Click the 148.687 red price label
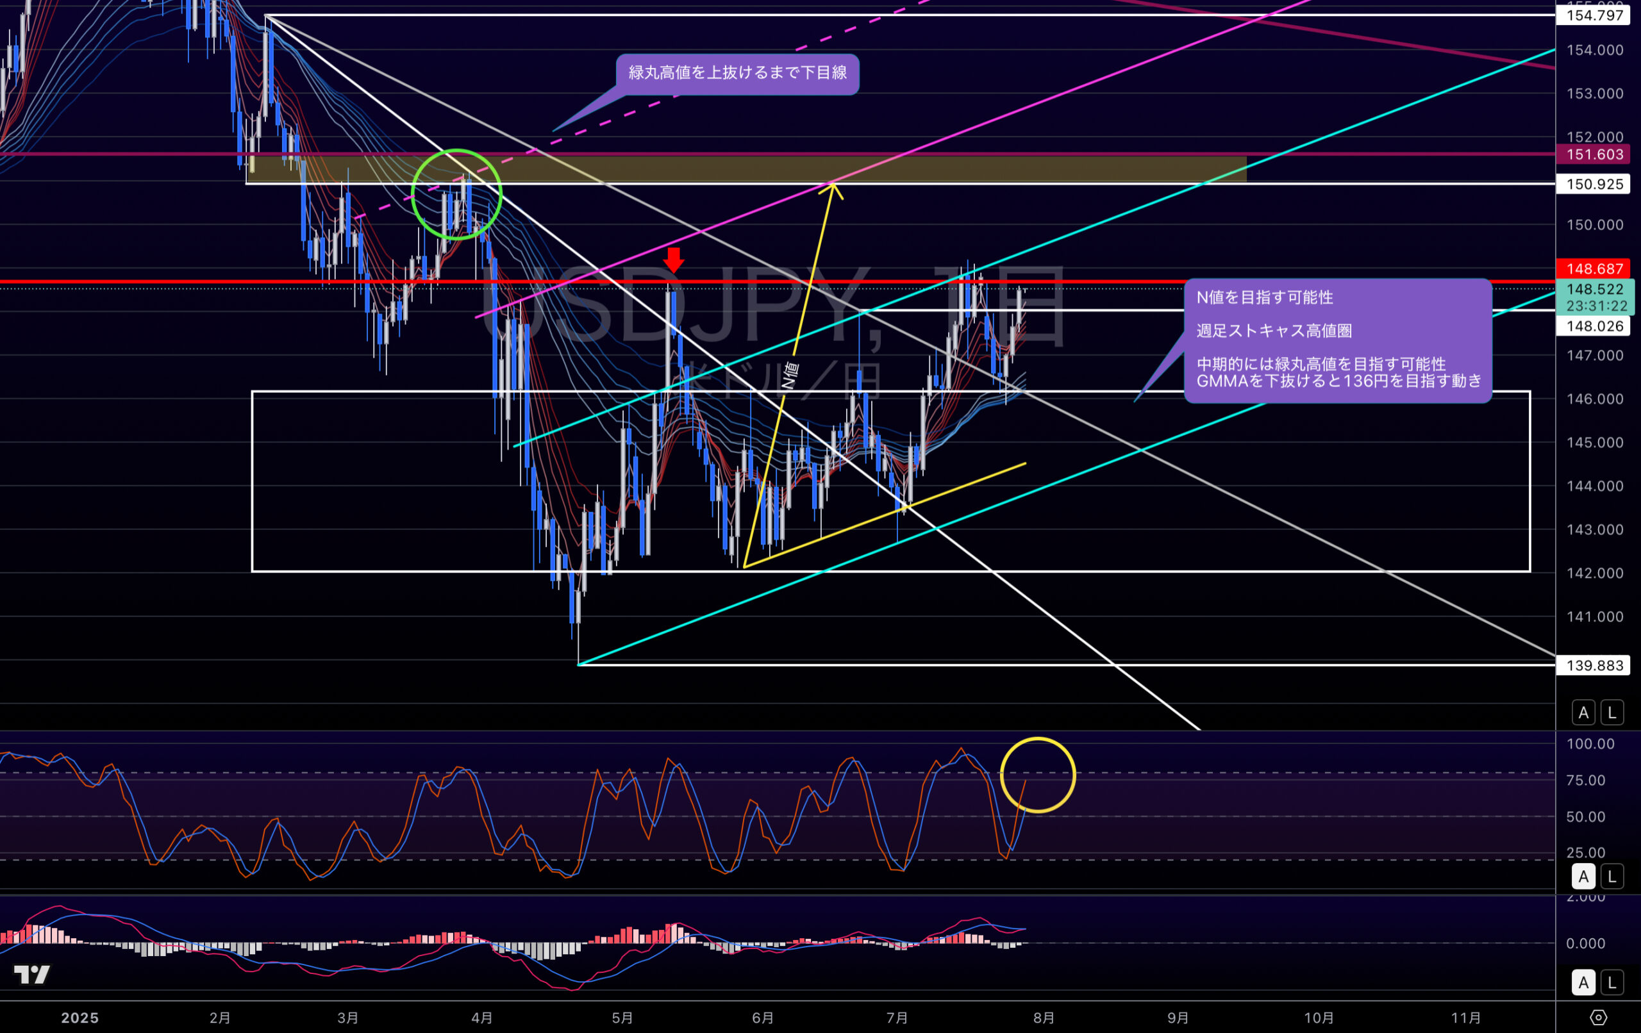This screenshot has height=1033, width=1641. [x=1594, y=269]
